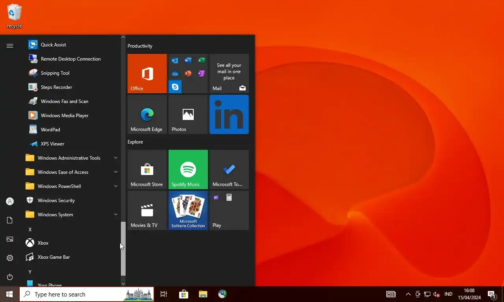Image resolution: width=504 pixels, height=302 pixels.
Task: Click the Productivity group header
Action: pyautogui.click(x=140, y=46)
